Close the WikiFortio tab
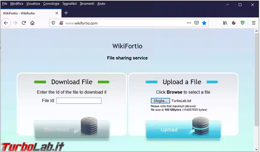260x152 pixels. pos(57,13)
